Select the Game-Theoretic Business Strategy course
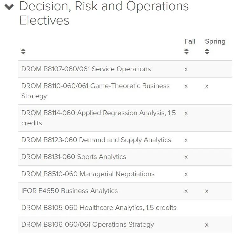The height and width of the screenshot is (235, 246). (x=95, y=91)
